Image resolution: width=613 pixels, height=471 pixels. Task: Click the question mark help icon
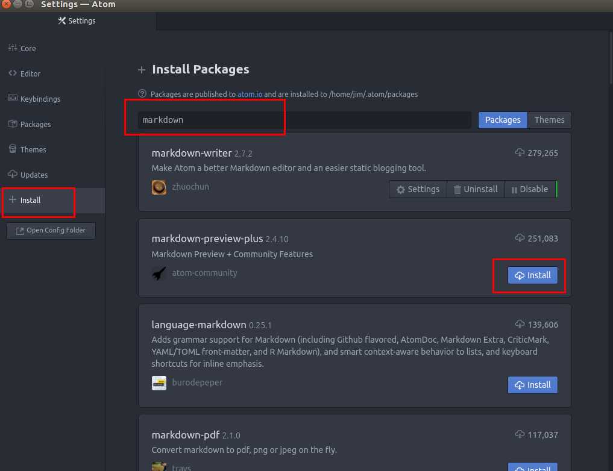[142, 94]
